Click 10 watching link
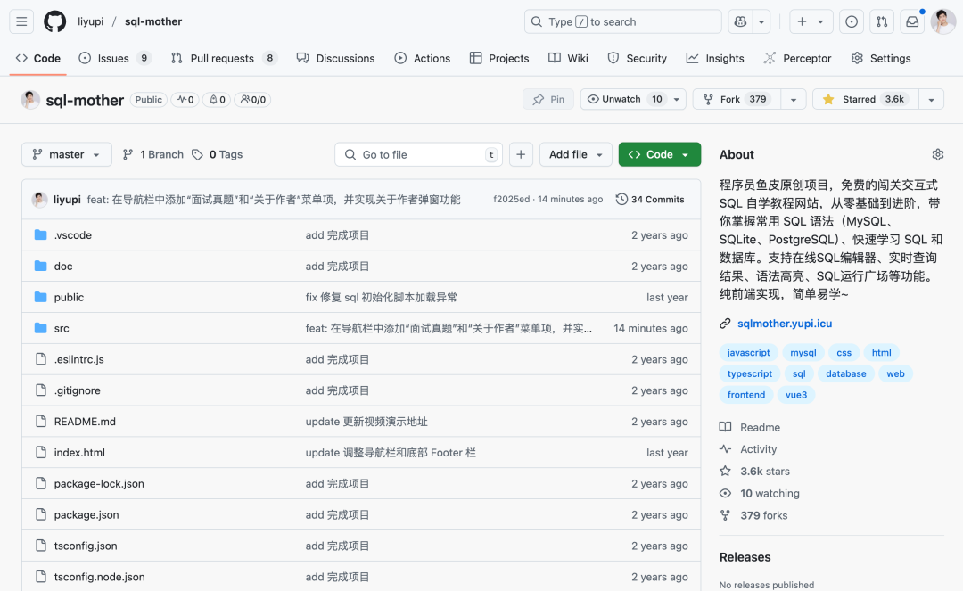The height and width of the screenshot is (591, 963). (x=760, y=494)
